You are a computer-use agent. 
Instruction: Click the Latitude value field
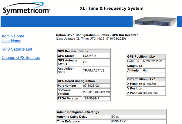(154, 61)
